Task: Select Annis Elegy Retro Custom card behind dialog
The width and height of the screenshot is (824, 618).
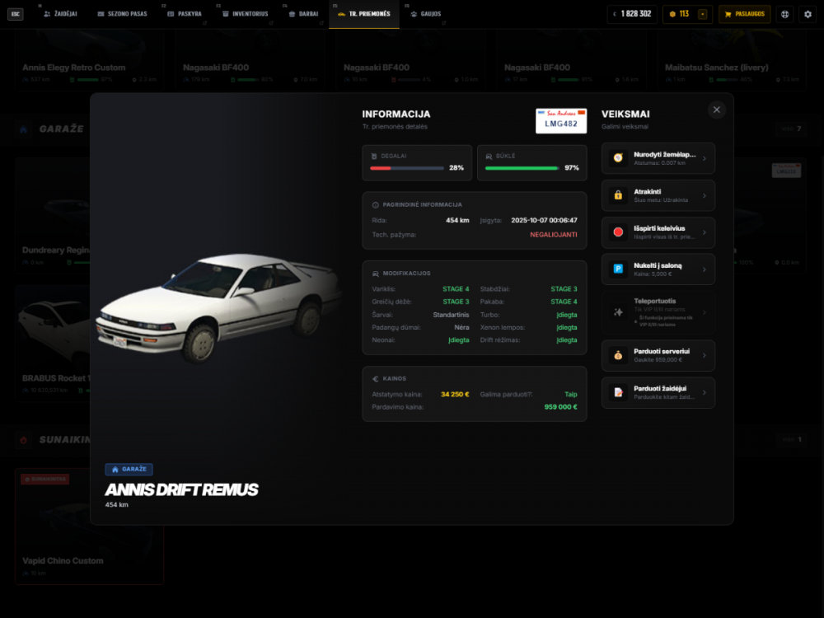Action: (89, 60)
